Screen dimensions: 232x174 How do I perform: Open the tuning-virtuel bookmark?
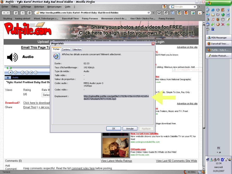(x=22, y=18)
